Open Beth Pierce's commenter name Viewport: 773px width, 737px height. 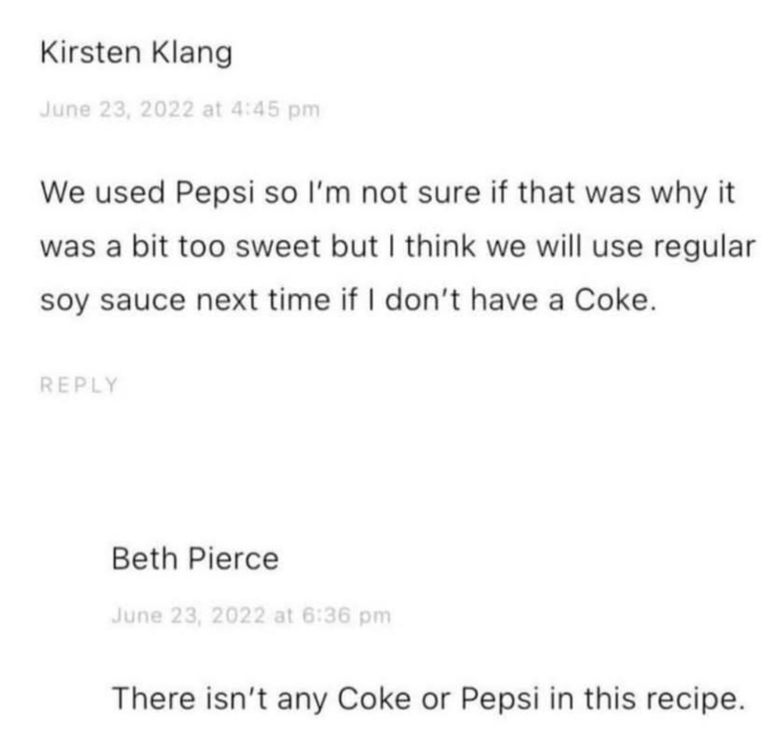pos(195,558)
